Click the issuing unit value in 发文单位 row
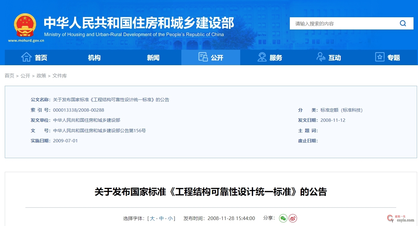This screenshot has height=226, width=418. (87, 120)
